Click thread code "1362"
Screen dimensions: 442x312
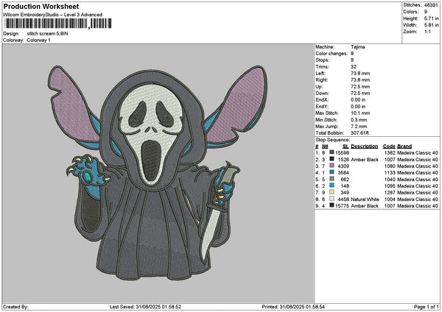(390, 153)
